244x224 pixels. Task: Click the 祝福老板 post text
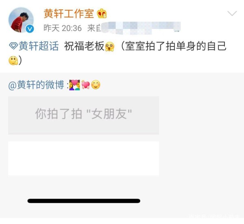tap(84, 46)
